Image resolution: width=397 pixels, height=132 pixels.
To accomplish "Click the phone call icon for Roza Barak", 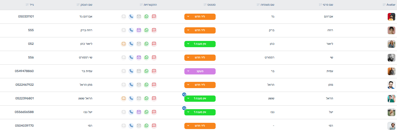I will tap(131, 30).
